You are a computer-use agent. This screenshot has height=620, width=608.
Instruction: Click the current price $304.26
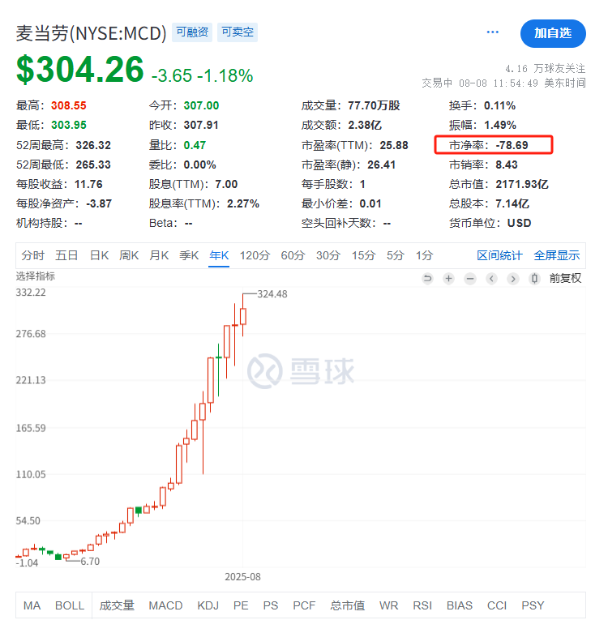tap(80, 70)
